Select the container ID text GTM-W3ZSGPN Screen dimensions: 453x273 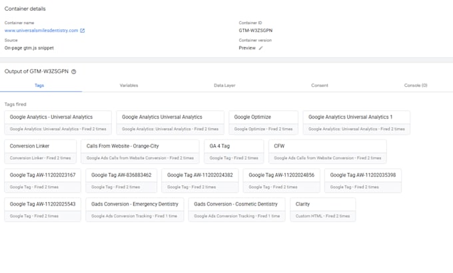pyautogui.click(x=255, y=31)
